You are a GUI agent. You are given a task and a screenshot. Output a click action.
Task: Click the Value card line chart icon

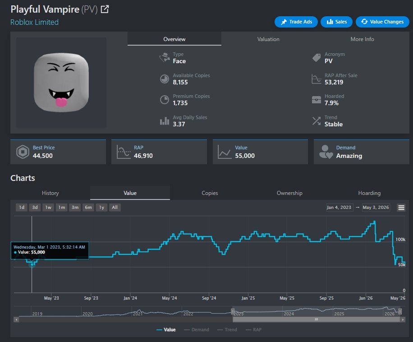click(225, 152)
